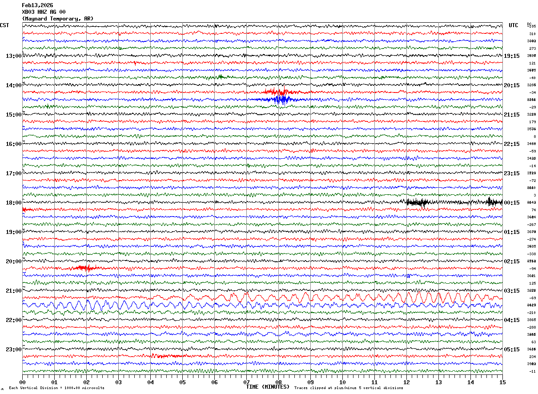Click the 13:00 CST hour label
The width and height of the screenshot is (538, 394).
pyautogui.click(x=13, y=56)
